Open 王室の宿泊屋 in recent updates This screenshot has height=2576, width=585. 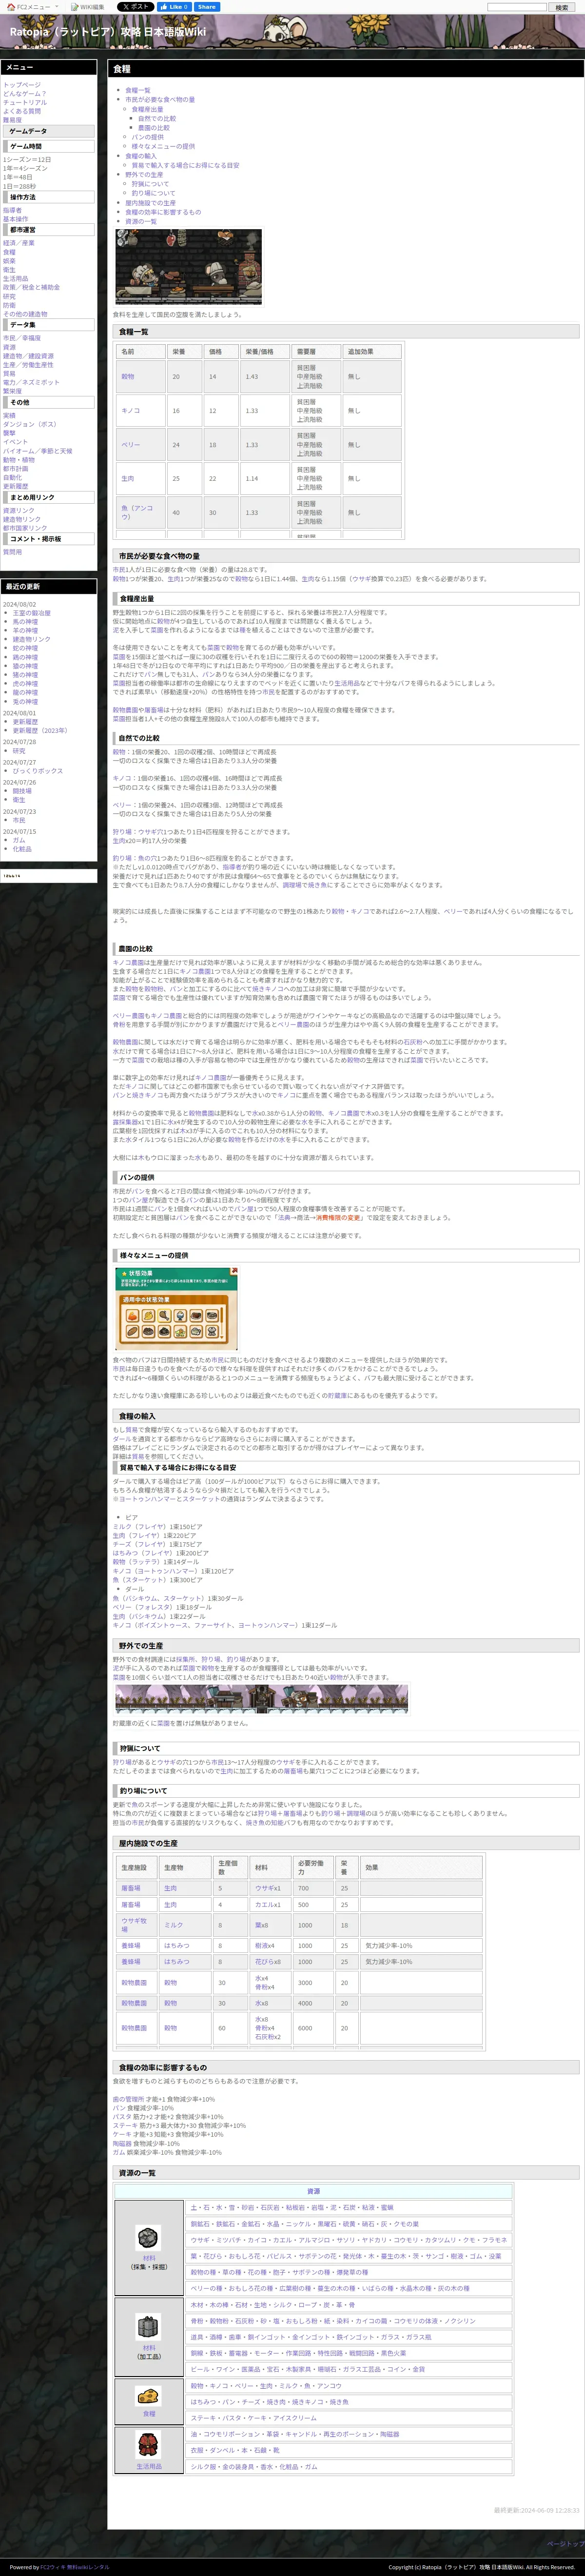click(x=32, y=613)
